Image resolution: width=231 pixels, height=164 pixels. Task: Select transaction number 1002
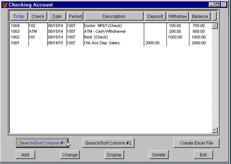click(15, 37)
